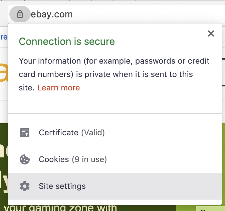Select the Cookies menu entry

54,159
